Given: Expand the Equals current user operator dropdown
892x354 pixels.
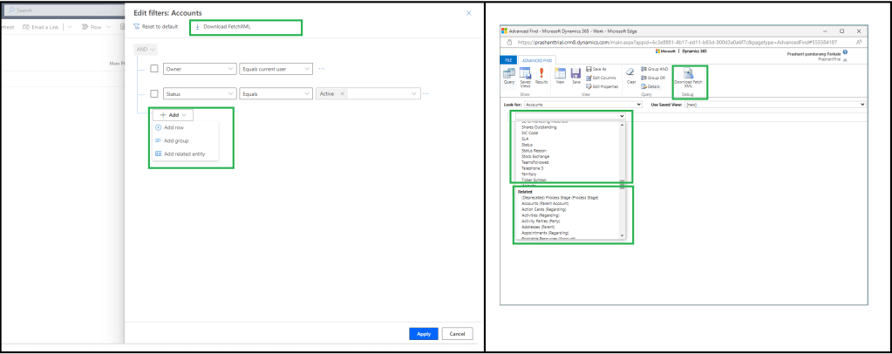Looking at the screenshot, I should point(276,68).
